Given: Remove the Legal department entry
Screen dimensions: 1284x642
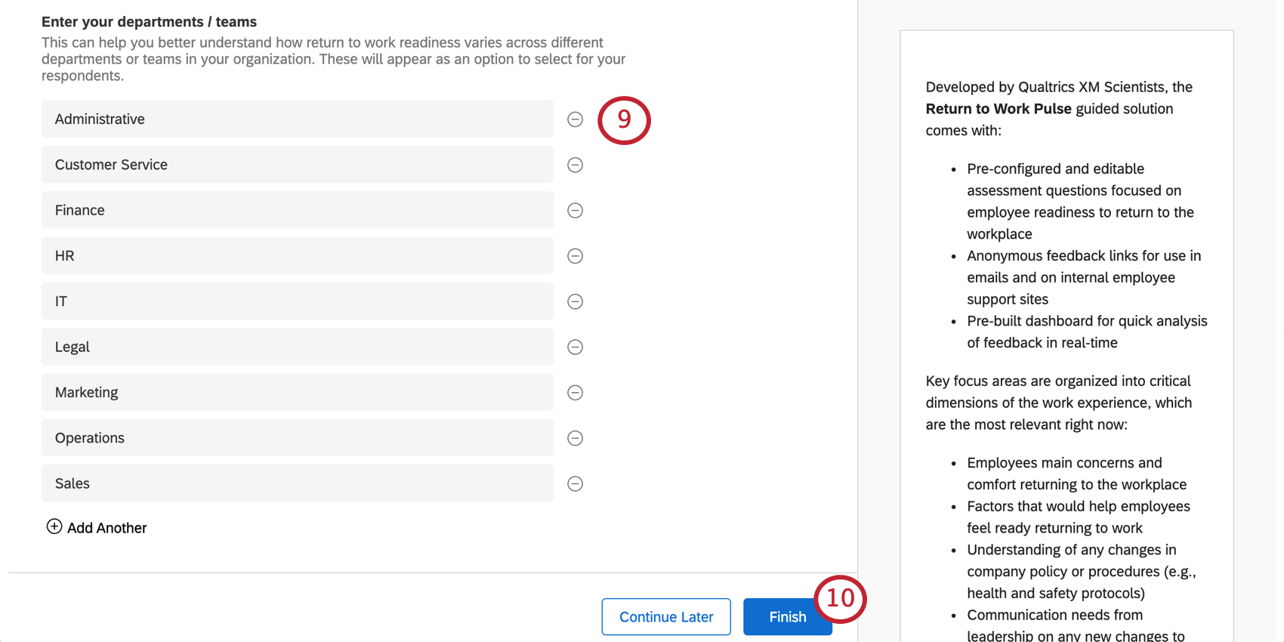Looking at the screenshot, I should coord(575,347).
